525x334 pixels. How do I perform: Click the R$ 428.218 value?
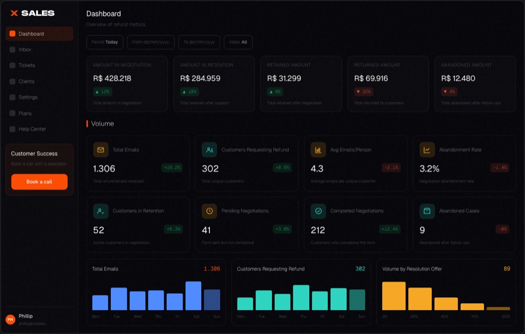(112, 78)
